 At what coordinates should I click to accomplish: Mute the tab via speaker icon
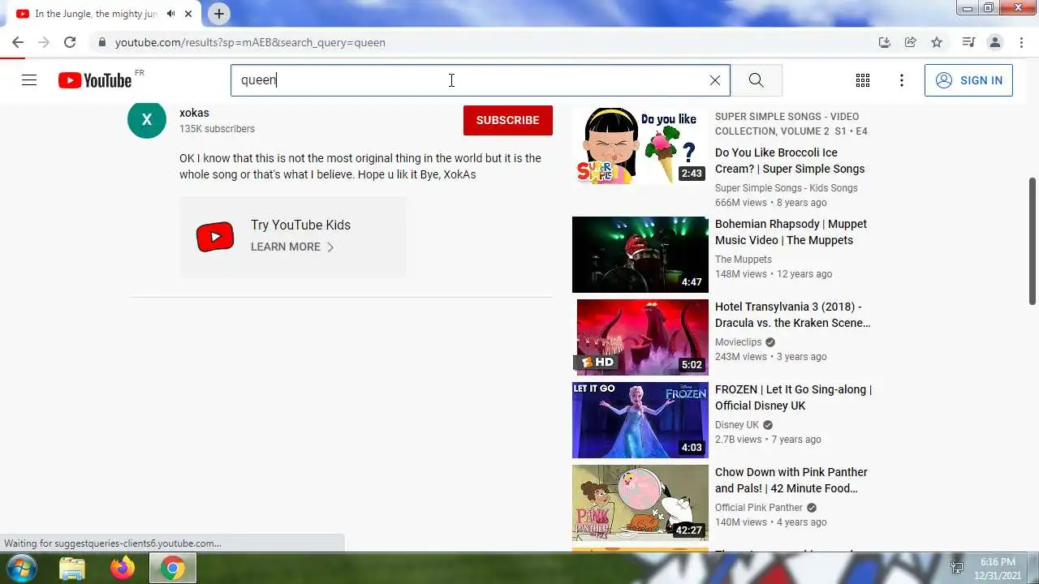click(x=170, y=14)
